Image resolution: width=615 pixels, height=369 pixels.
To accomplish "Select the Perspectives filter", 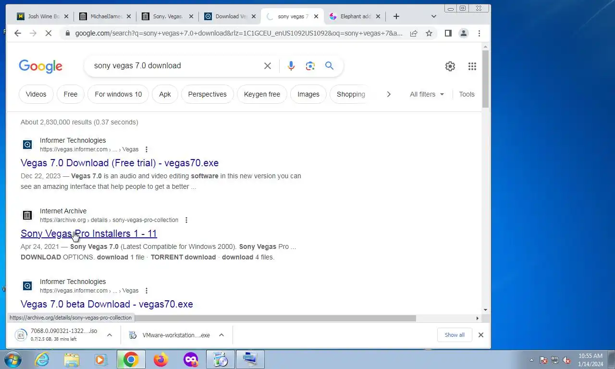I will [207, 94].
